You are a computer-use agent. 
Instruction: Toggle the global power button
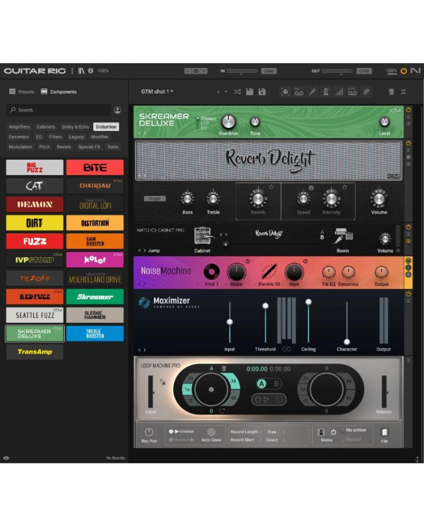tap(403, 70)
